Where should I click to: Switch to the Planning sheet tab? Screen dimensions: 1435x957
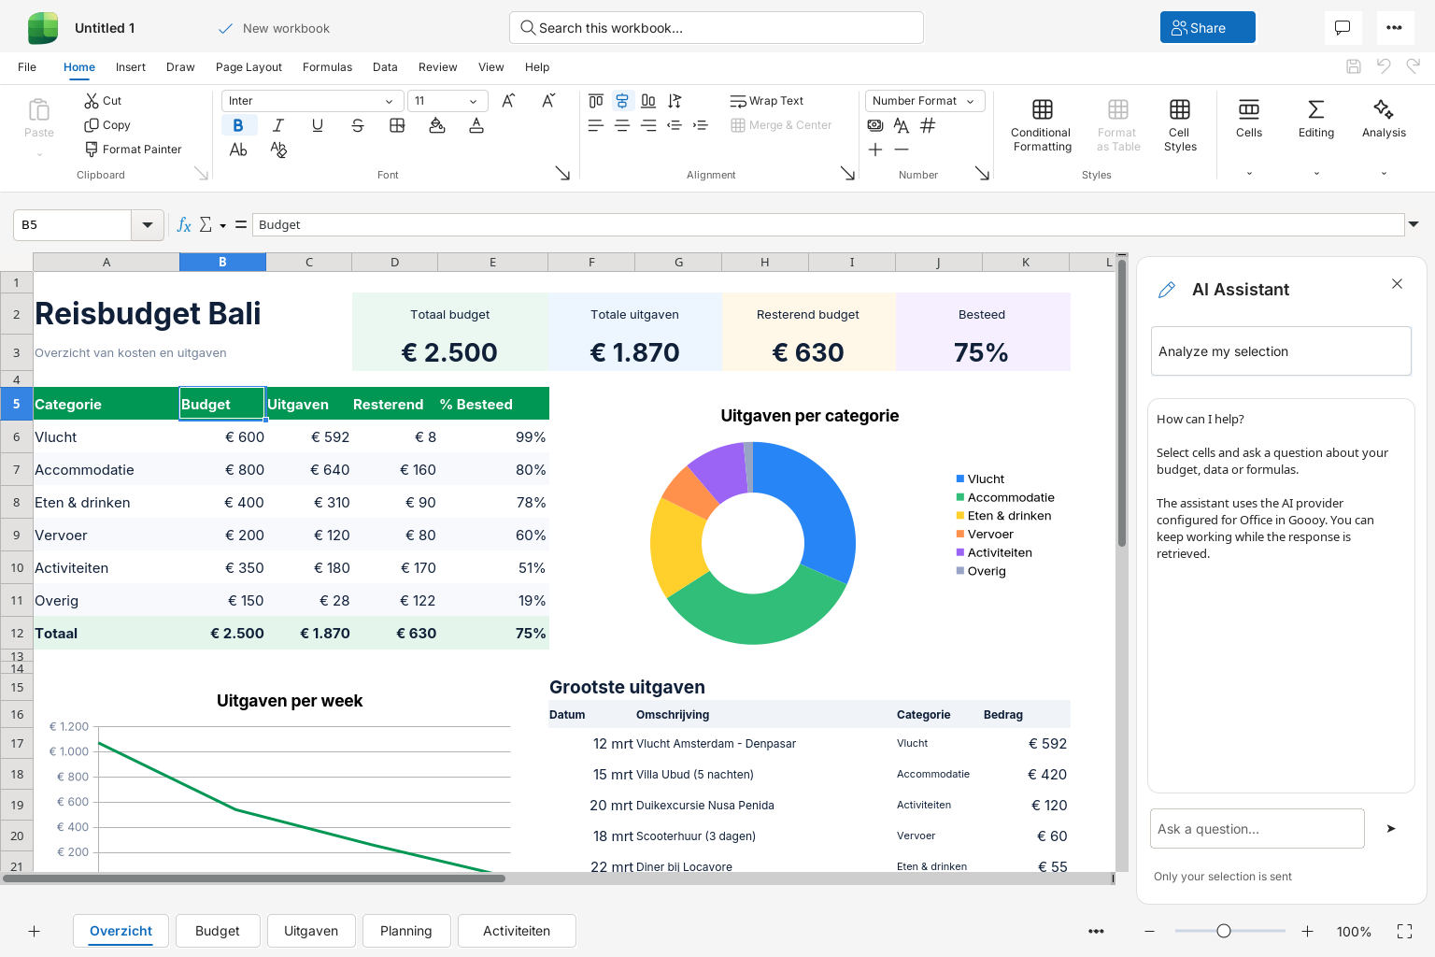406,931
